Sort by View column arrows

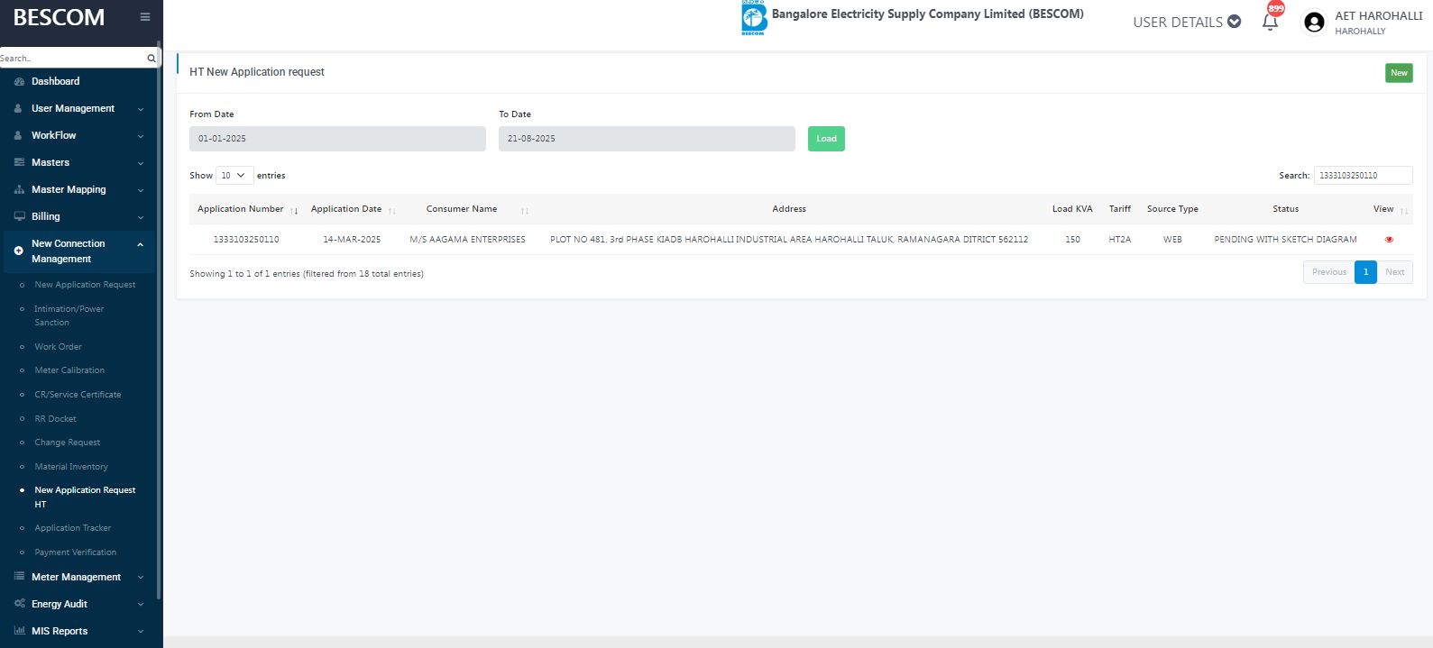(1404, 210)
